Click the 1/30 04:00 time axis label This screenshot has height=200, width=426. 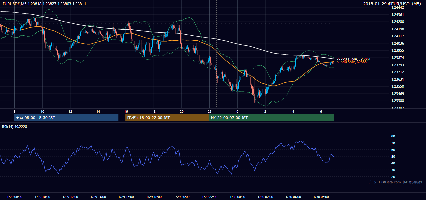(x=293, y=197)
